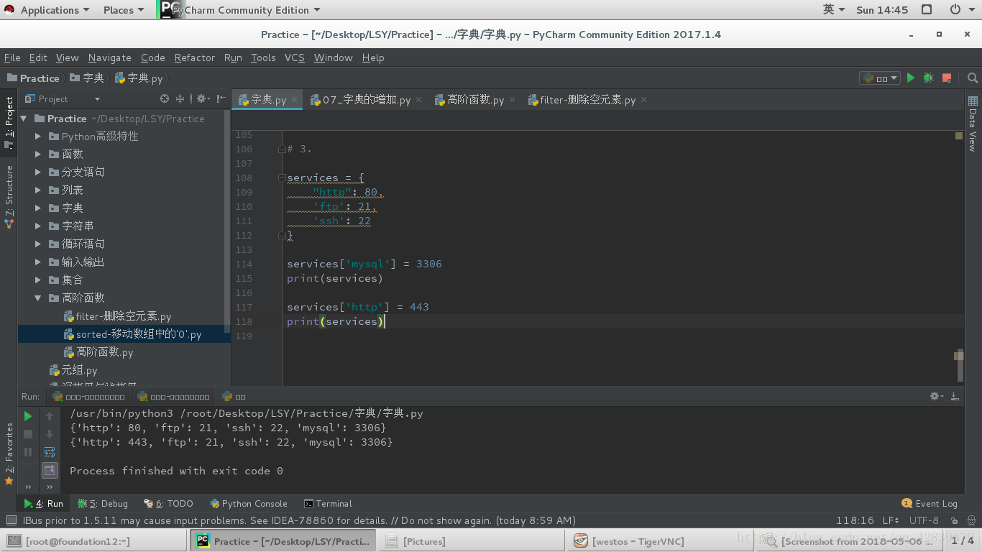Viewport: 982px width, 552px height.
Task: Click inspection status square atop editor stripe
Action: coord(959,136)
